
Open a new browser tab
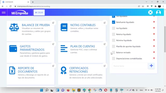click(33, 2)
